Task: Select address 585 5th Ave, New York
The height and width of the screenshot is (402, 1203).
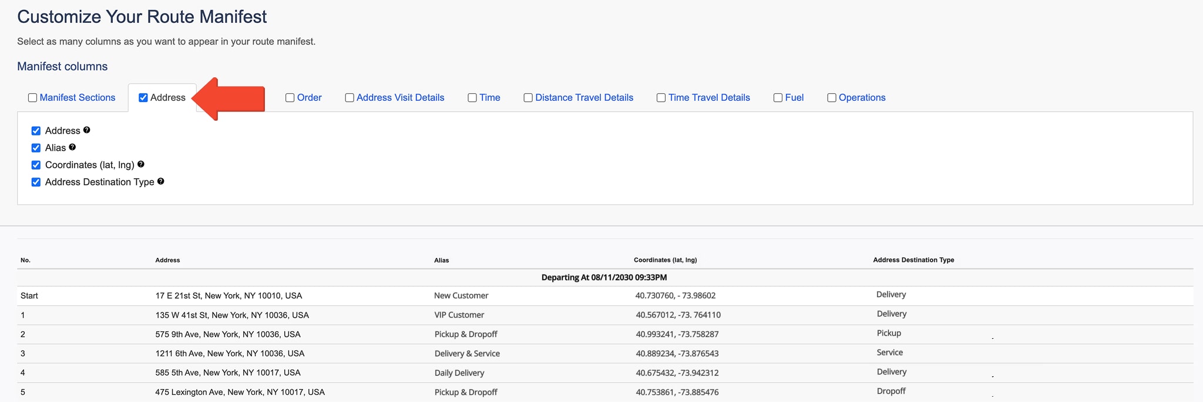Action: coord(228,373)
